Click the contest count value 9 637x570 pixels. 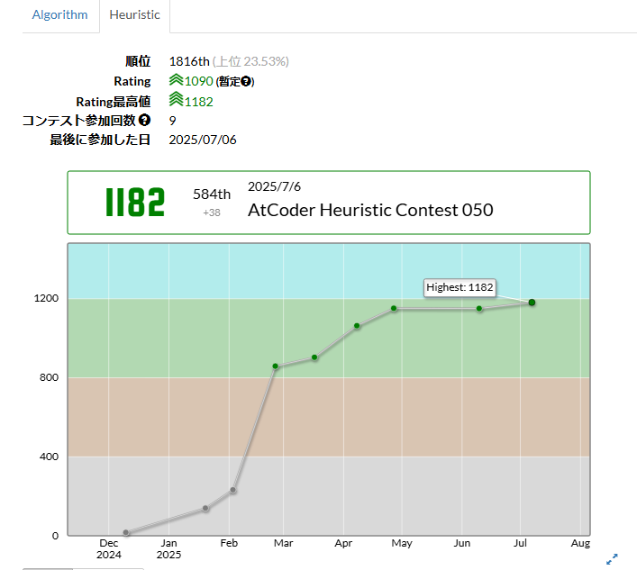click(x=173, y=121)
